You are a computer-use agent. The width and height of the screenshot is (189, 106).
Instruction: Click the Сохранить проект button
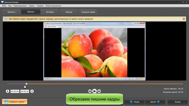pos(14,102)
